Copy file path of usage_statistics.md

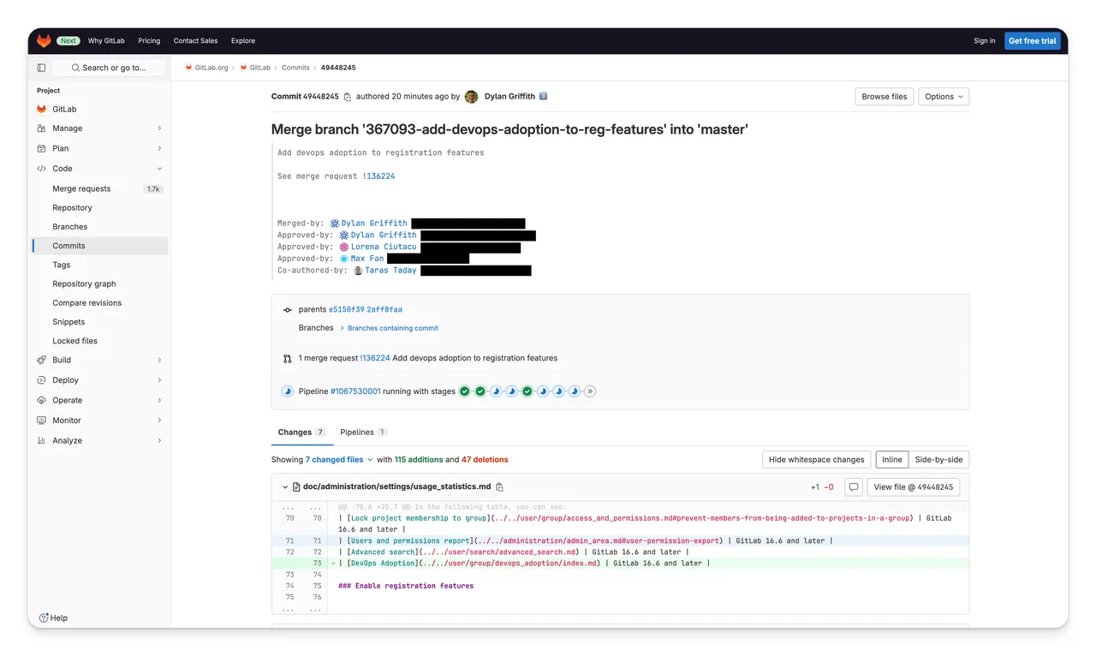coord(499,486)
